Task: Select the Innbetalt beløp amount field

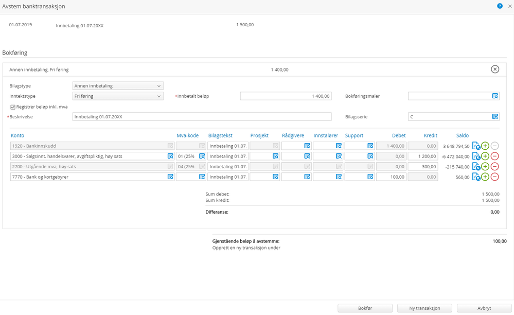Action: 286,96
